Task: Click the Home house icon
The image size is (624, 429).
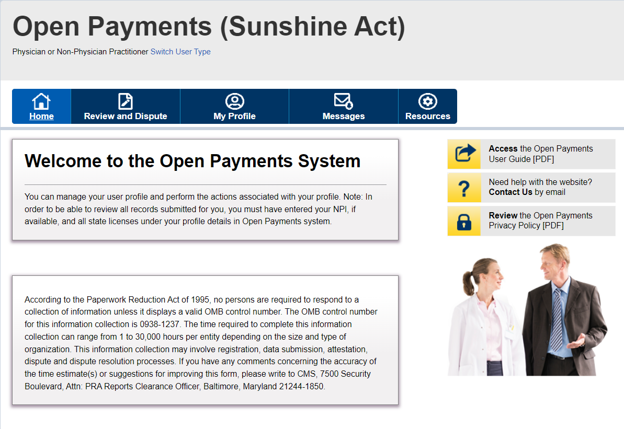Action: (x=41, y=101)
